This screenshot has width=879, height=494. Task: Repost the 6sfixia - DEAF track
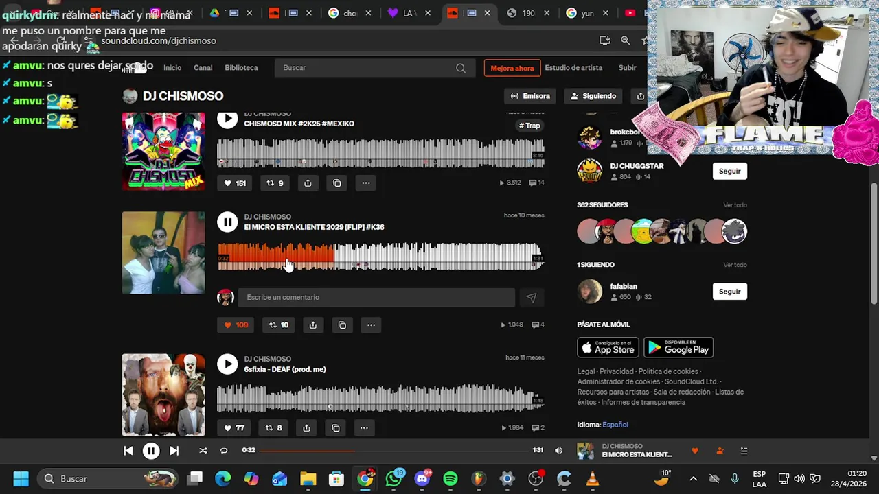pyautogui.click(x=274, y=428)
